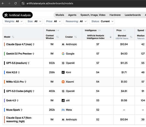
Task: Open the Models nav tab
Action: [60, 15]
